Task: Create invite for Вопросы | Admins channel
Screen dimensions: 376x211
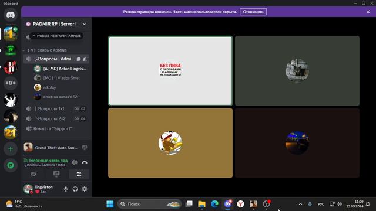Action: point(85,59)
